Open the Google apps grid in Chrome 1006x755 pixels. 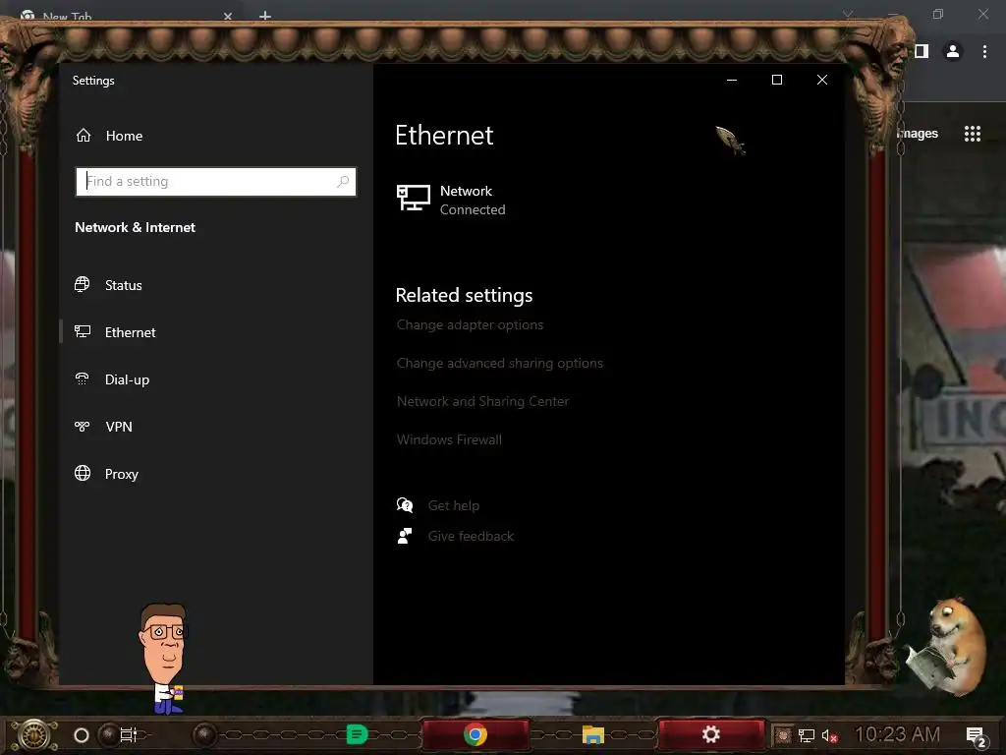pos(973,134)
